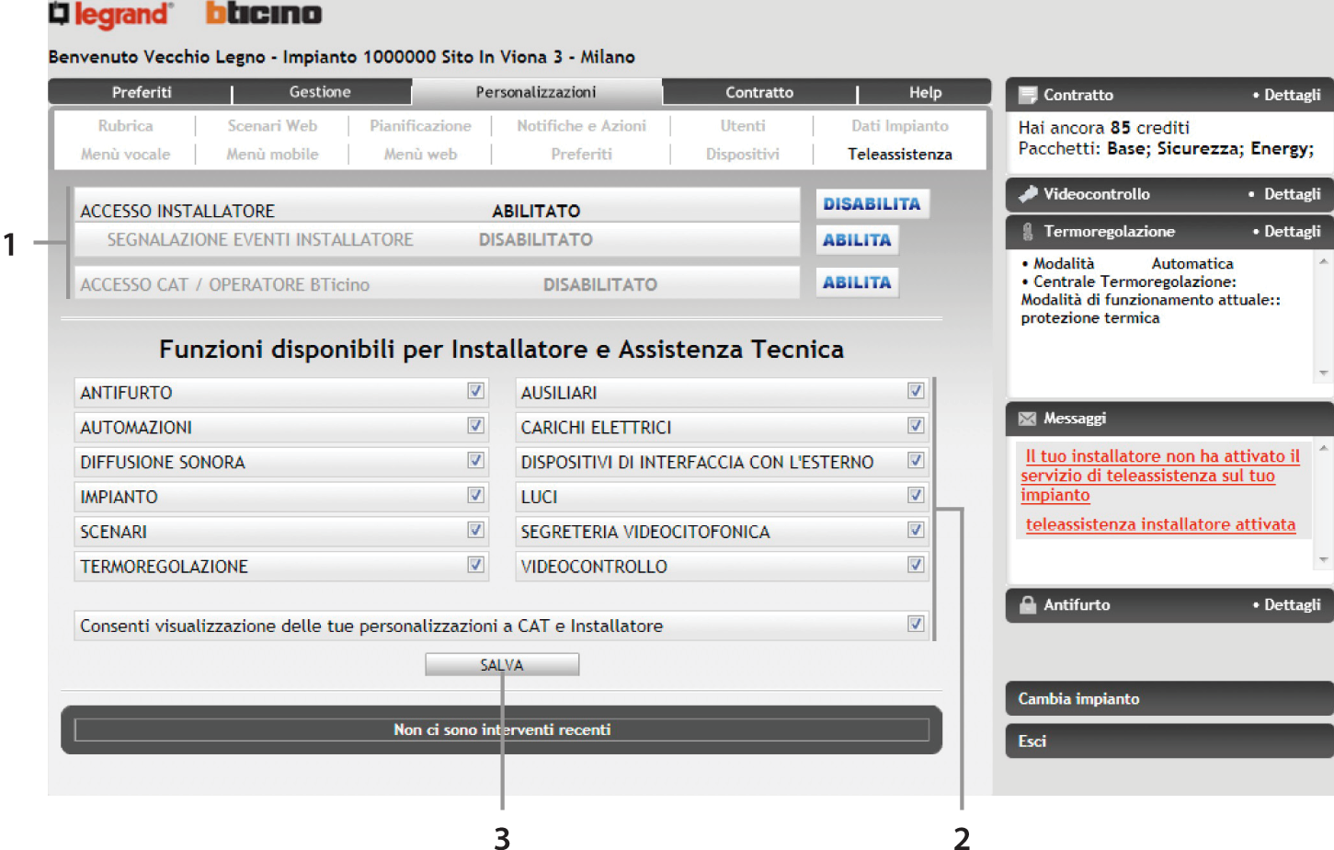Click the Legrand logo
The width and height of the screenshot is (1334, 850).
(x=109, y=15)
